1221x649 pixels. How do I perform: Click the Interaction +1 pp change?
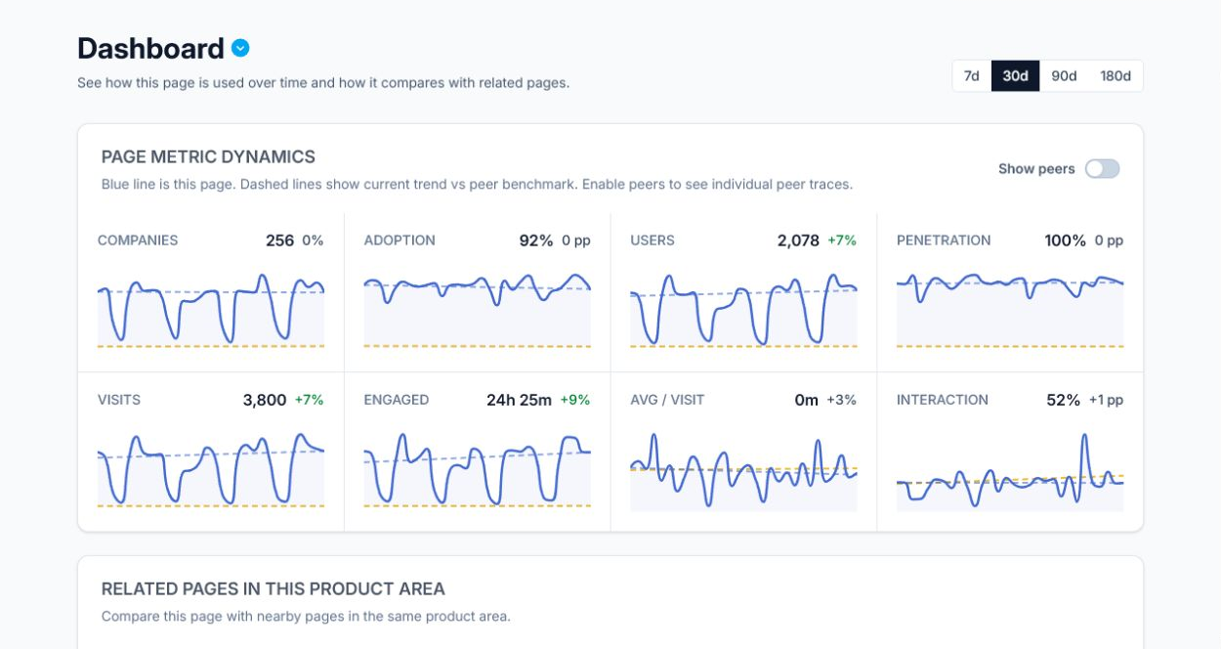1106,400
